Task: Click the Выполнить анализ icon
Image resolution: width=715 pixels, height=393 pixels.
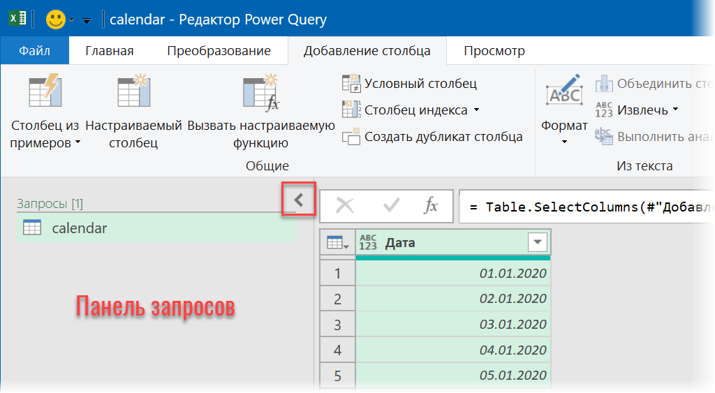Action: 604,136
